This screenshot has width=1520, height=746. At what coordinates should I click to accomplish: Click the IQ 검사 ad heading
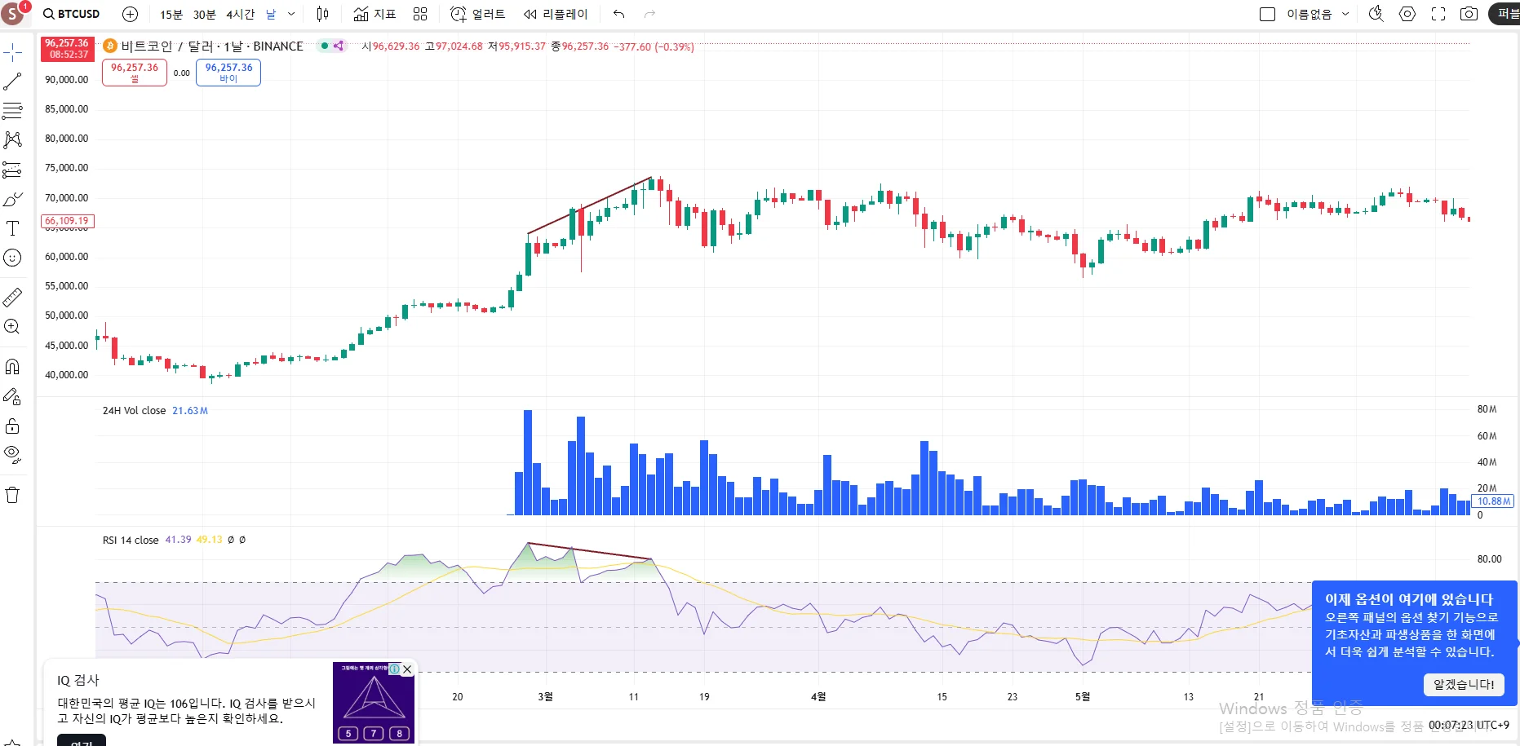[x=78, y=680]
